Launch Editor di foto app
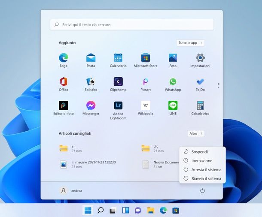The width and height of the screenshot is (262, 217). pos(64,108)
